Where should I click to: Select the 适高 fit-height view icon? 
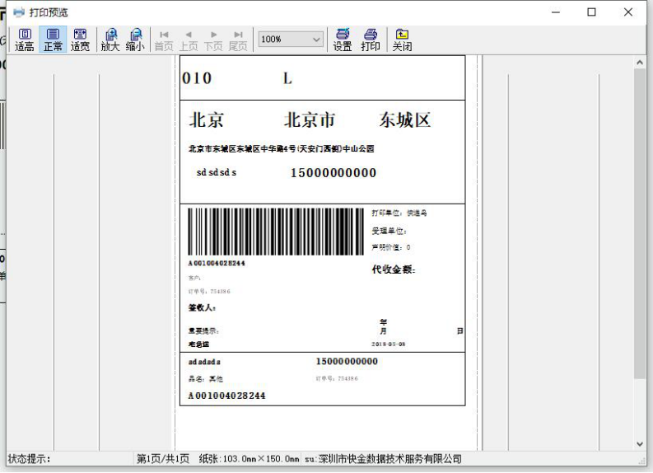coord(25,40)
